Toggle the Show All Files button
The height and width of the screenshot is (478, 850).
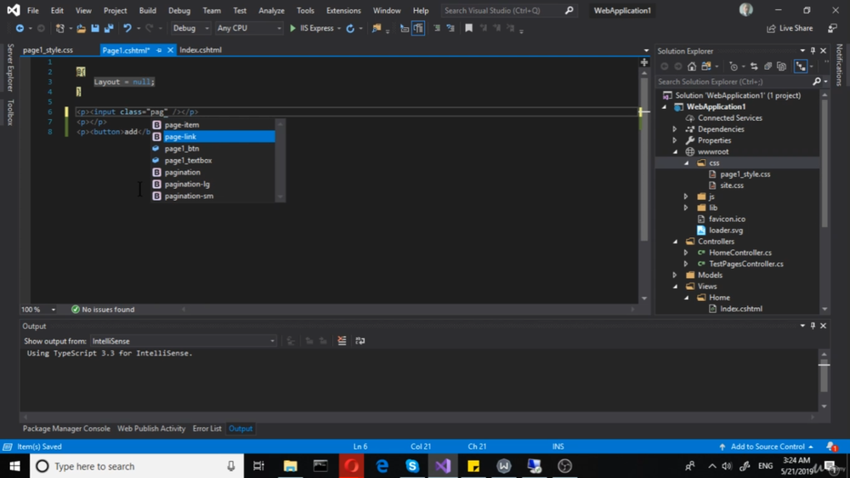(781, 66)
